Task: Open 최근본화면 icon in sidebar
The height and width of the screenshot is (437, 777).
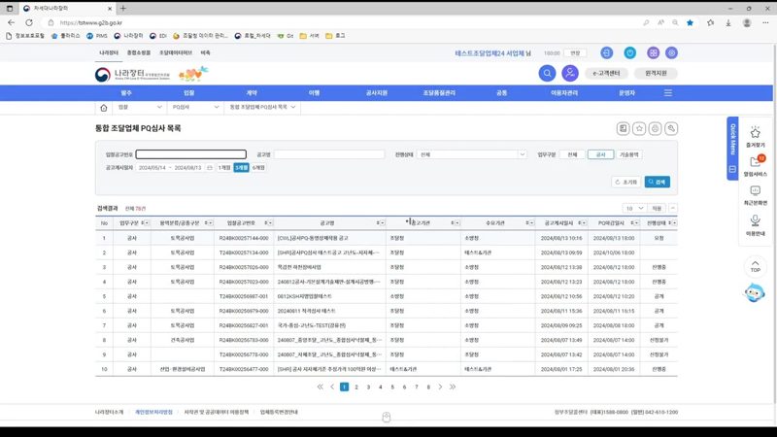Action: pyautogui.click(x=756, y=190)
